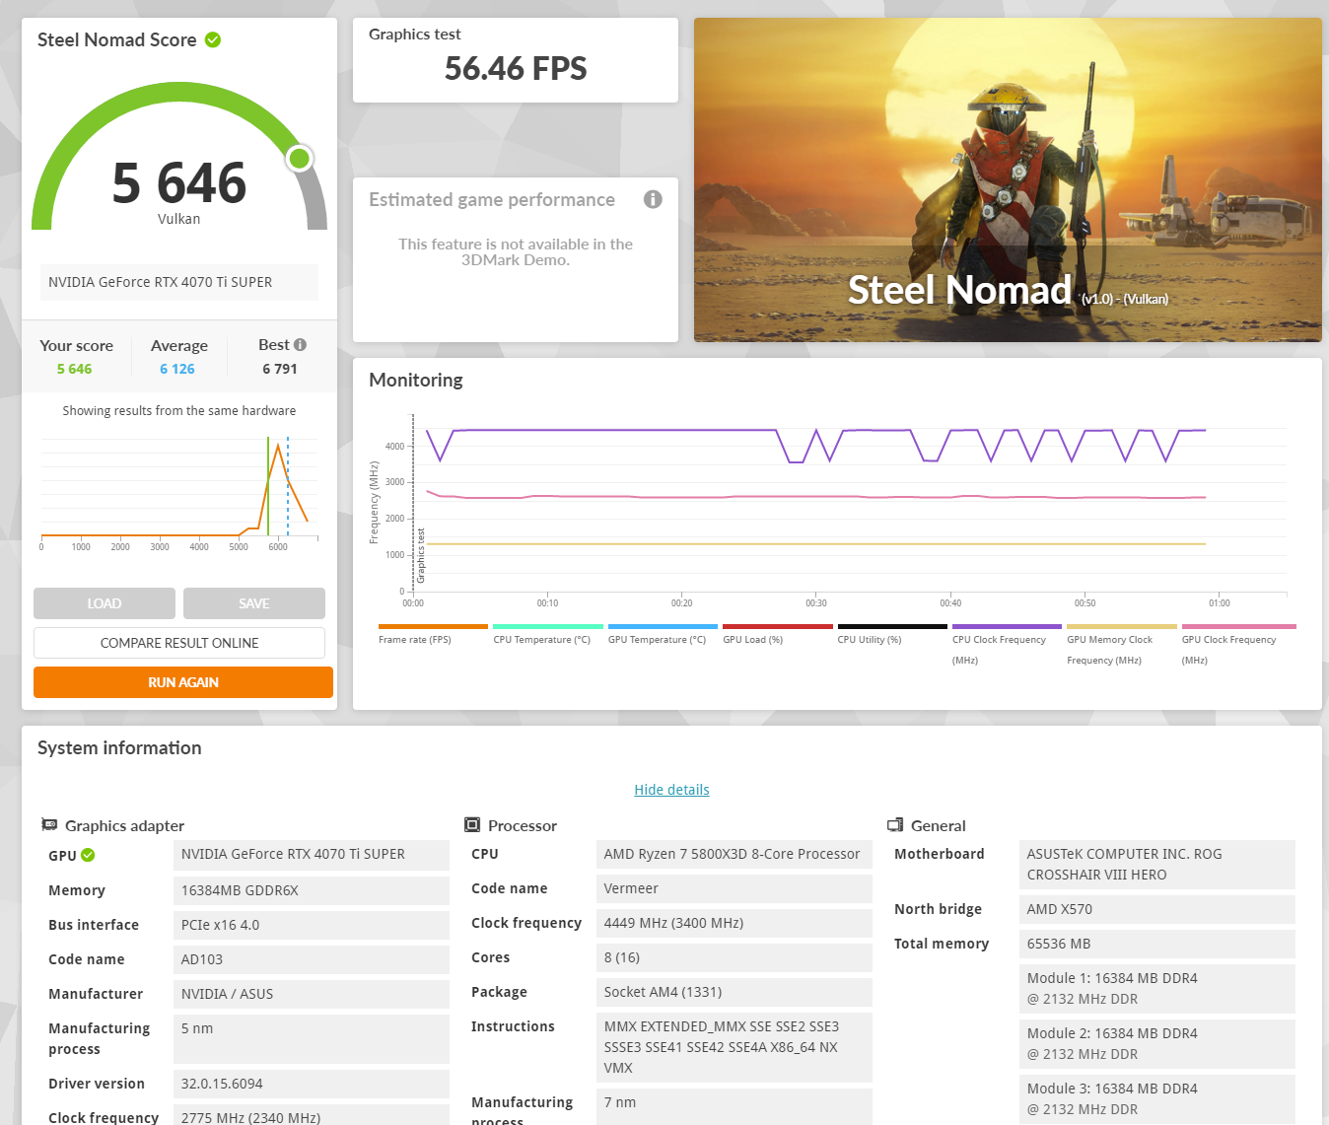The image size is (1329, 1125).
Task: Click the North bridge value AMD X570
Action: tap(1157, 909)
